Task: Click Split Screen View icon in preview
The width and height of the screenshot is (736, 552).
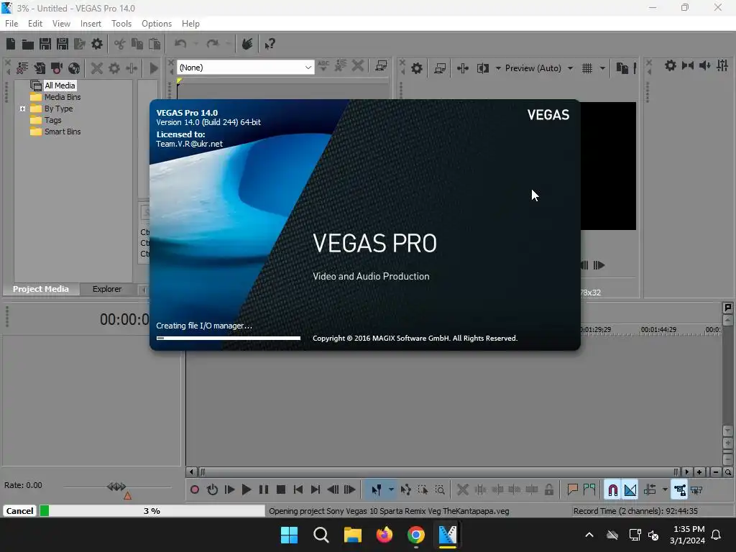Action: click(x=482, y=68)
